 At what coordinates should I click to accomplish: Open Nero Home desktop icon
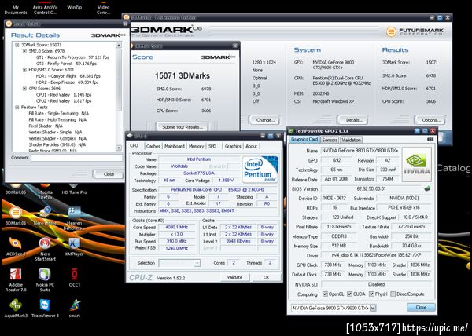(x=45, y=217)
